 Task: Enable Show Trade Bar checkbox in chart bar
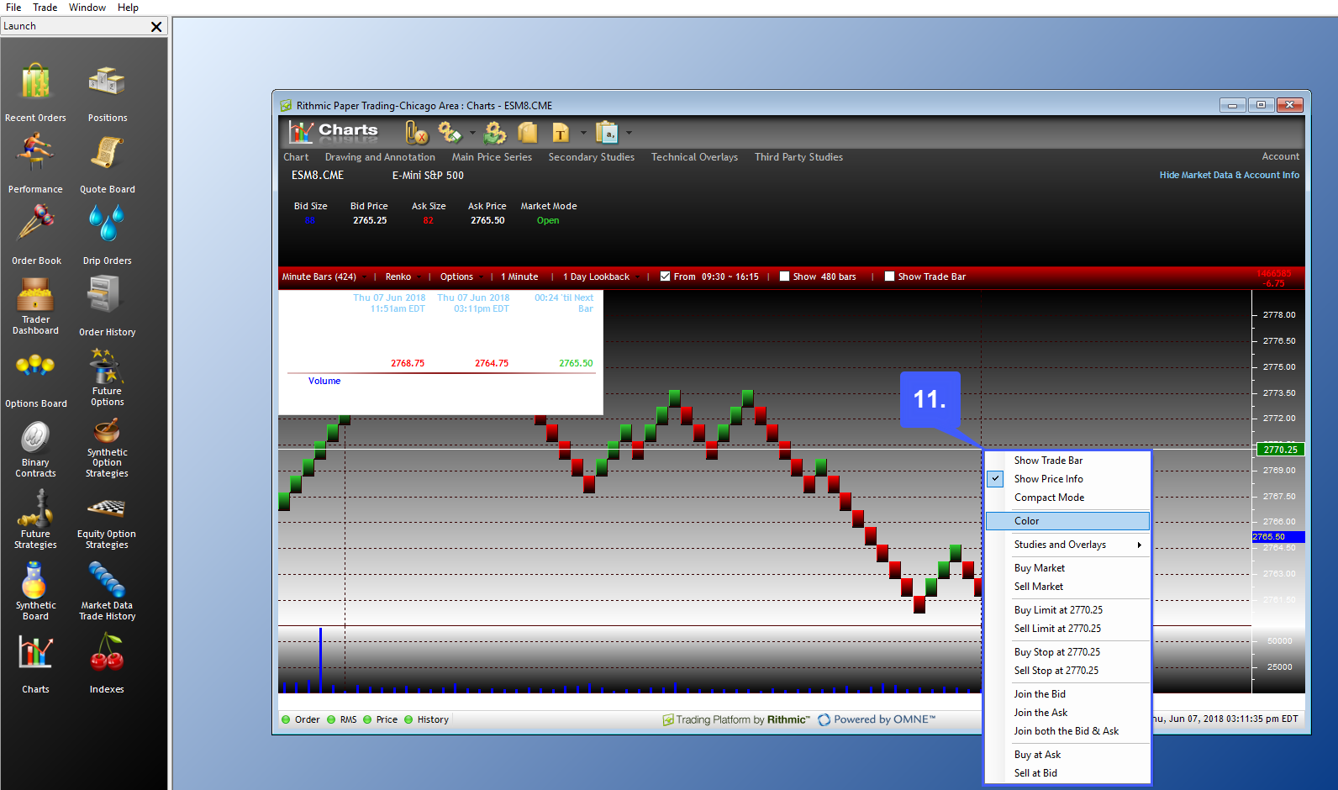point(889,276)
